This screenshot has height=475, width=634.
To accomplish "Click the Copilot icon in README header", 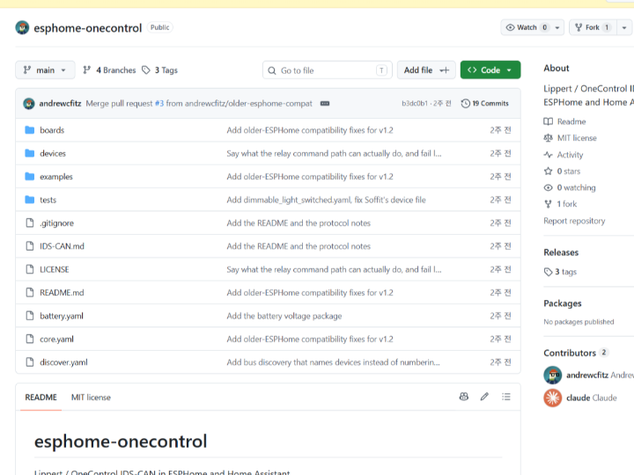I will (x=464, y=397).
